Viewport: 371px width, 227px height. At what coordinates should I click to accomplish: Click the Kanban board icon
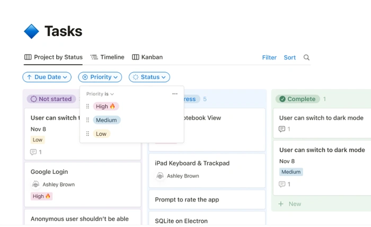[135, 57]
